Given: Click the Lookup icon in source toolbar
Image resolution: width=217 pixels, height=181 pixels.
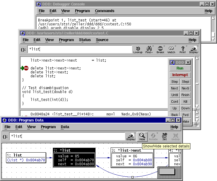Looking at the screenshot, I should coord(138,50).
